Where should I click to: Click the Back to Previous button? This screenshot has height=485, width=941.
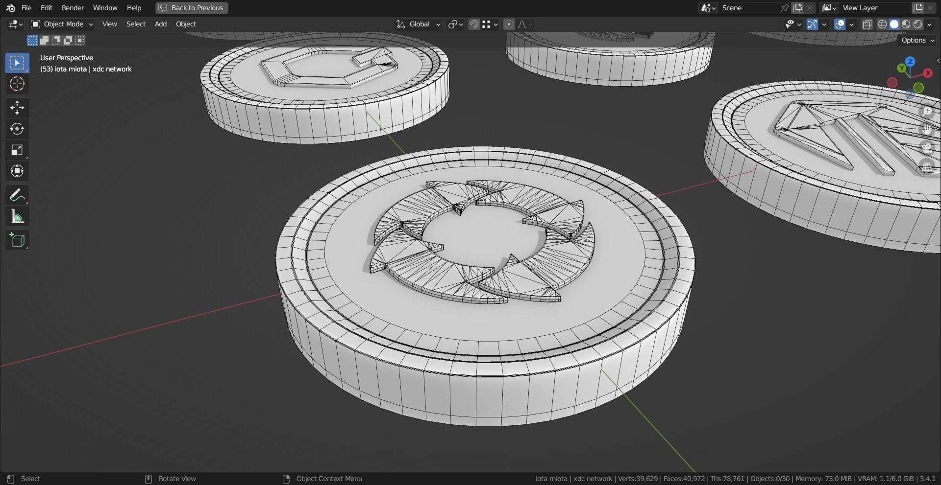click(x=192, y=8)
